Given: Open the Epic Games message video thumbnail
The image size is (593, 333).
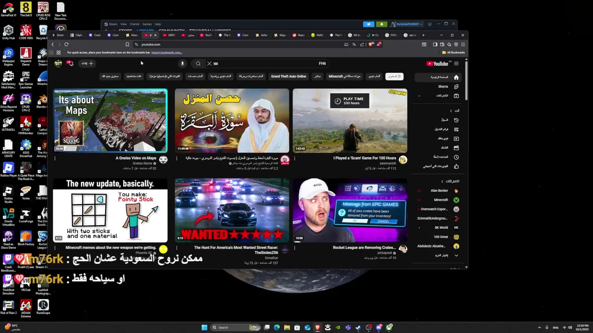Looking at the screenshot, I should click(350, 210).
